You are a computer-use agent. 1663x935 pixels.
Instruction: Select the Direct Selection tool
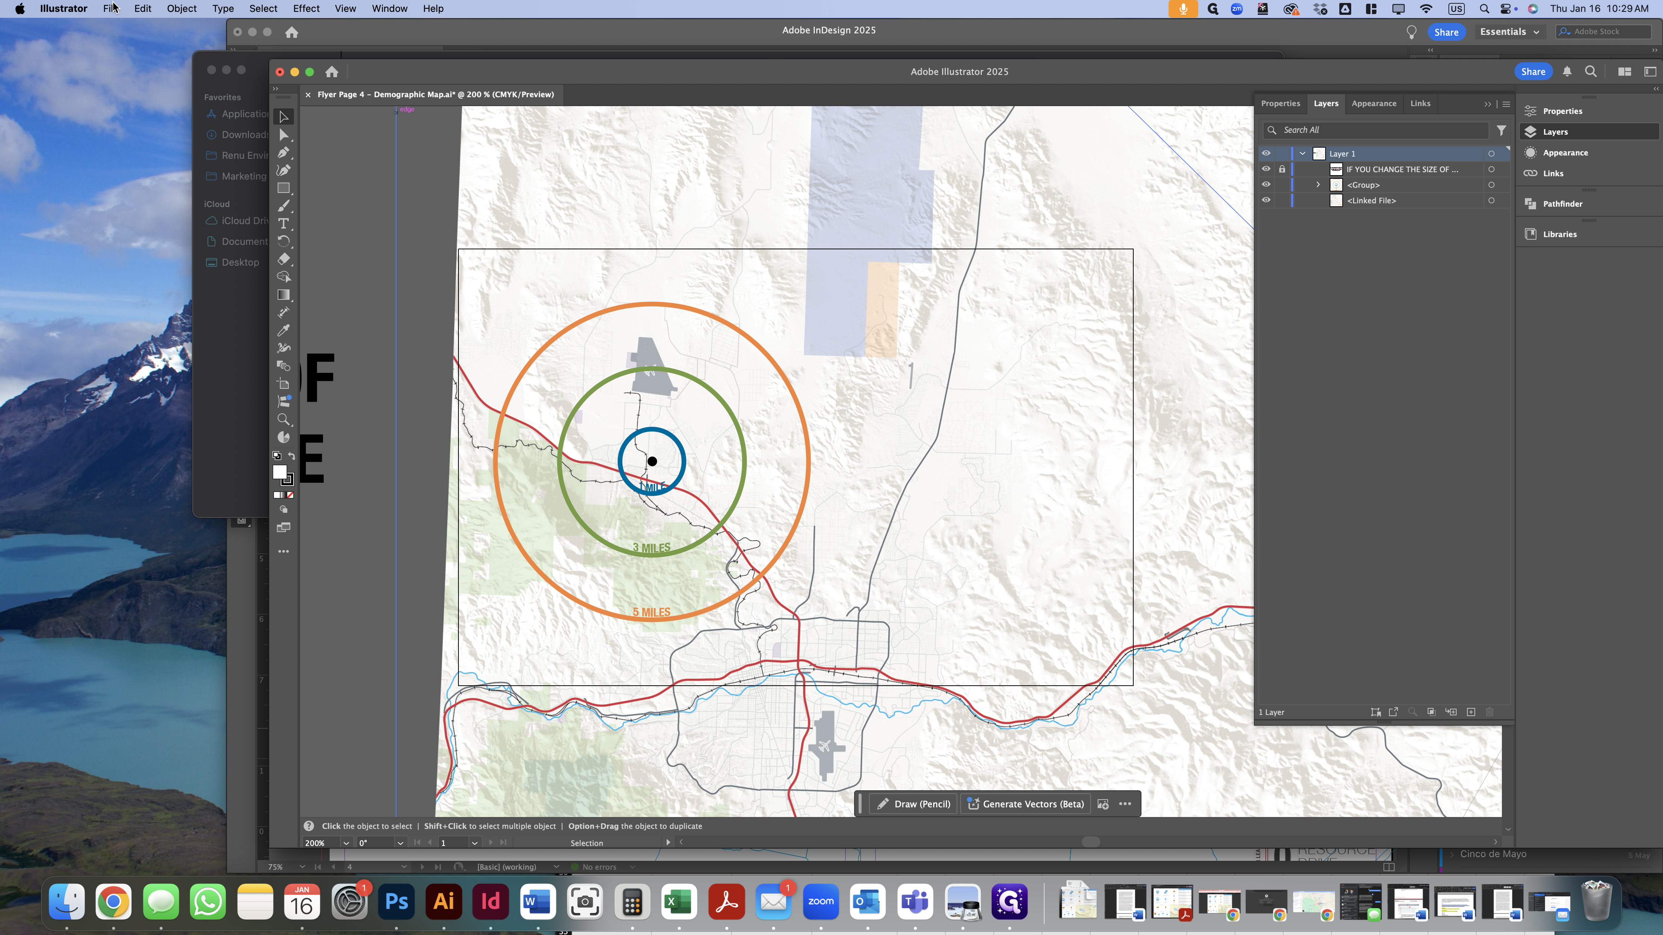[x=283, y=135]
